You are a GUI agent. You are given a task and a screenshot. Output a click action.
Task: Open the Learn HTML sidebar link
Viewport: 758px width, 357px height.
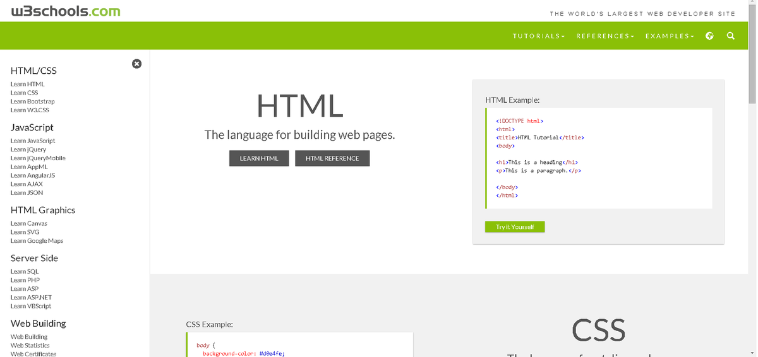pos(27,84)
